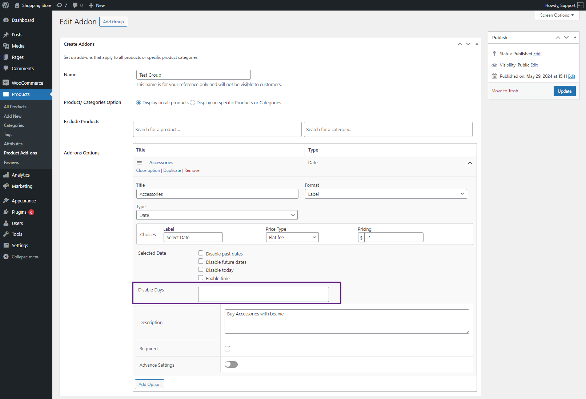Move the Create Addons box down
Screen dimensions: 586x399
pos(468,44)
